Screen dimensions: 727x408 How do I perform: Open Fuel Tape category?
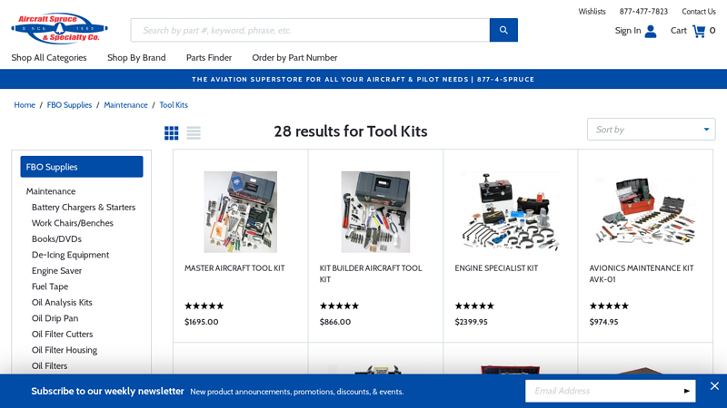click(x=50, y=287)
